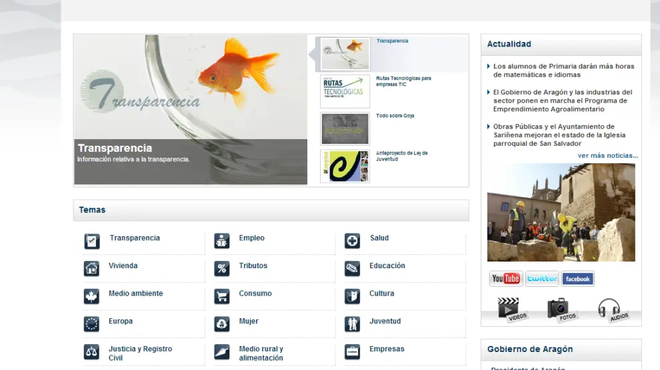Click the Justicia scales icon

(91, 352)
